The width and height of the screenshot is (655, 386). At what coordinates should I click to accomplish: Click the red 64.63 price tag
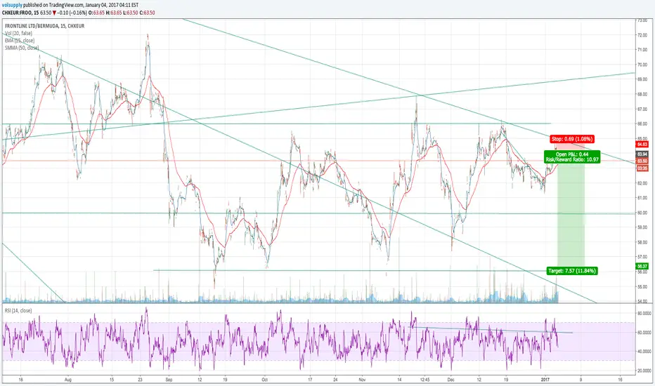coord(642,145)
